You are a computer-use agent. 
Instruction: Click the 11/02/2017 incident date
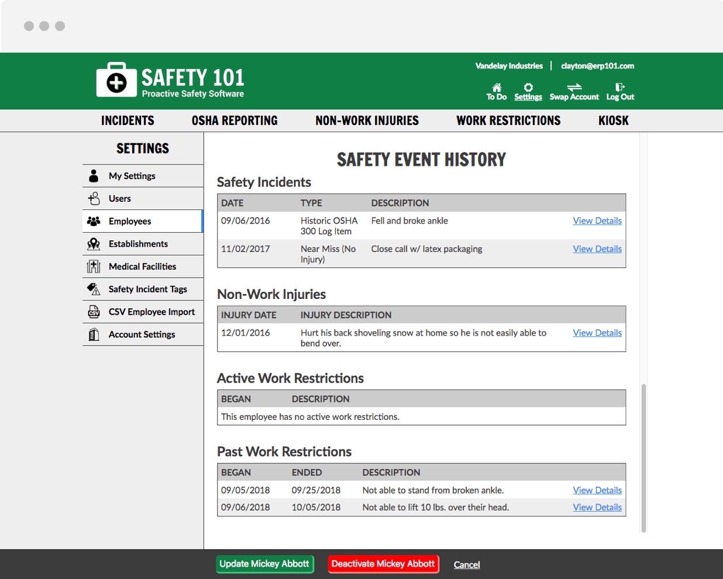click(x=245, y=249)
